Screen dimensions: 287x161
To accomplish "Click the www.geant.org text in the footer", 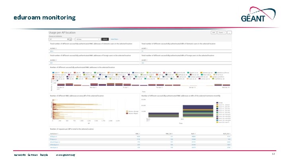I will pos(65,155).
